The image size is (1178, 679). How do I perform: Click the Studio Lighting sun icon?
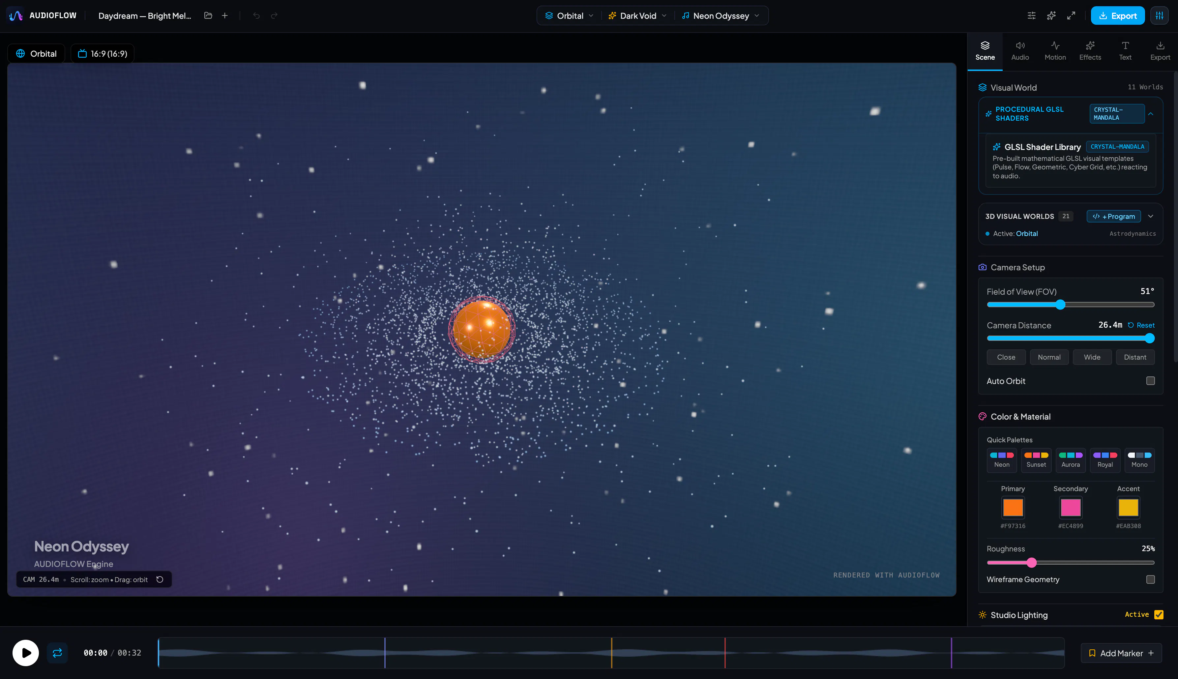[x=982, y=615]
